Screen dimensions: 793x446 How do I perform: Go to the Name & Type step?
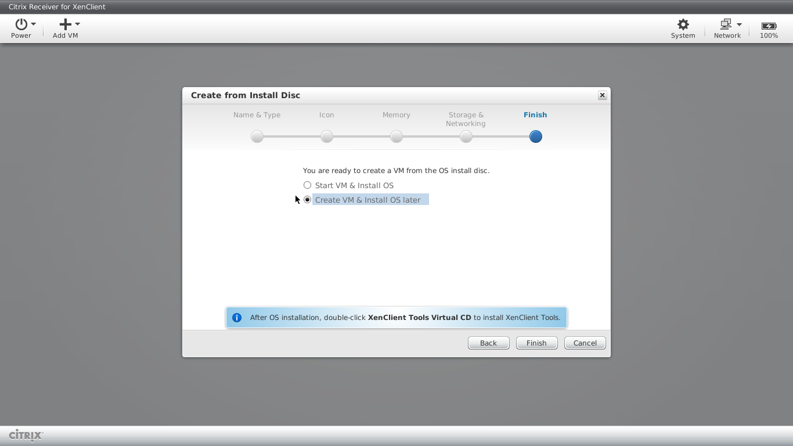pos(257,136)
